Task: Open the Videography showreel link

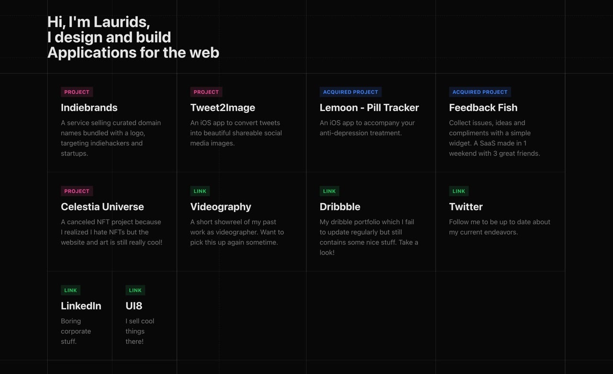Action: point(221,206)
